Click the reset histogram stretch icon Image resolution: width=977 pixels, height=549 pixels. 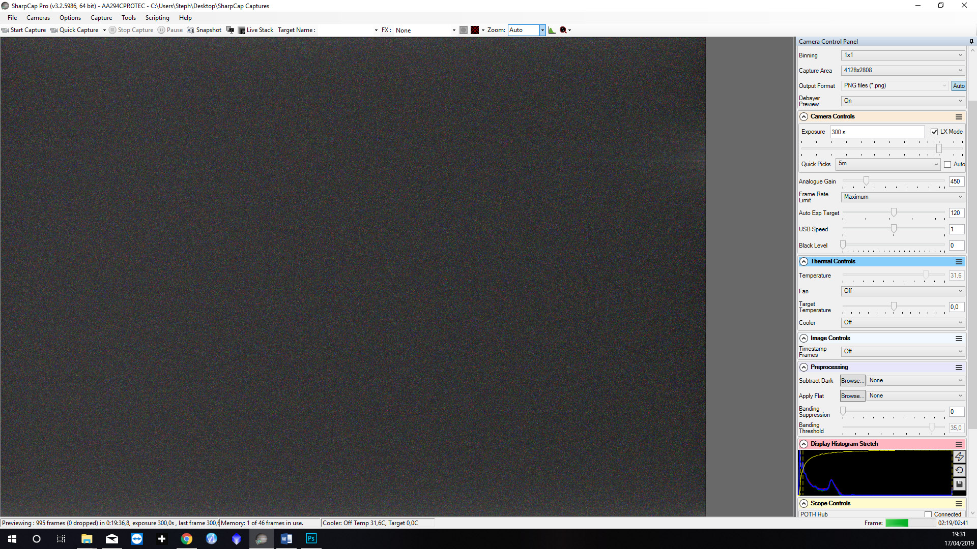point(959,471)
